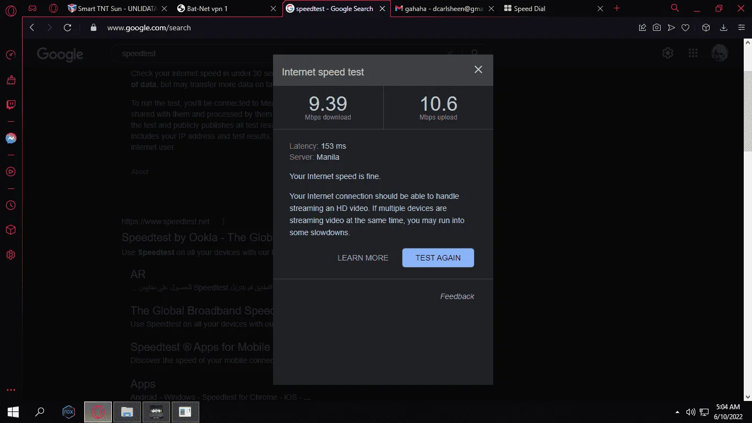Close the Speed Dial tab
This screenshot has height=423, width=752.
600,8
